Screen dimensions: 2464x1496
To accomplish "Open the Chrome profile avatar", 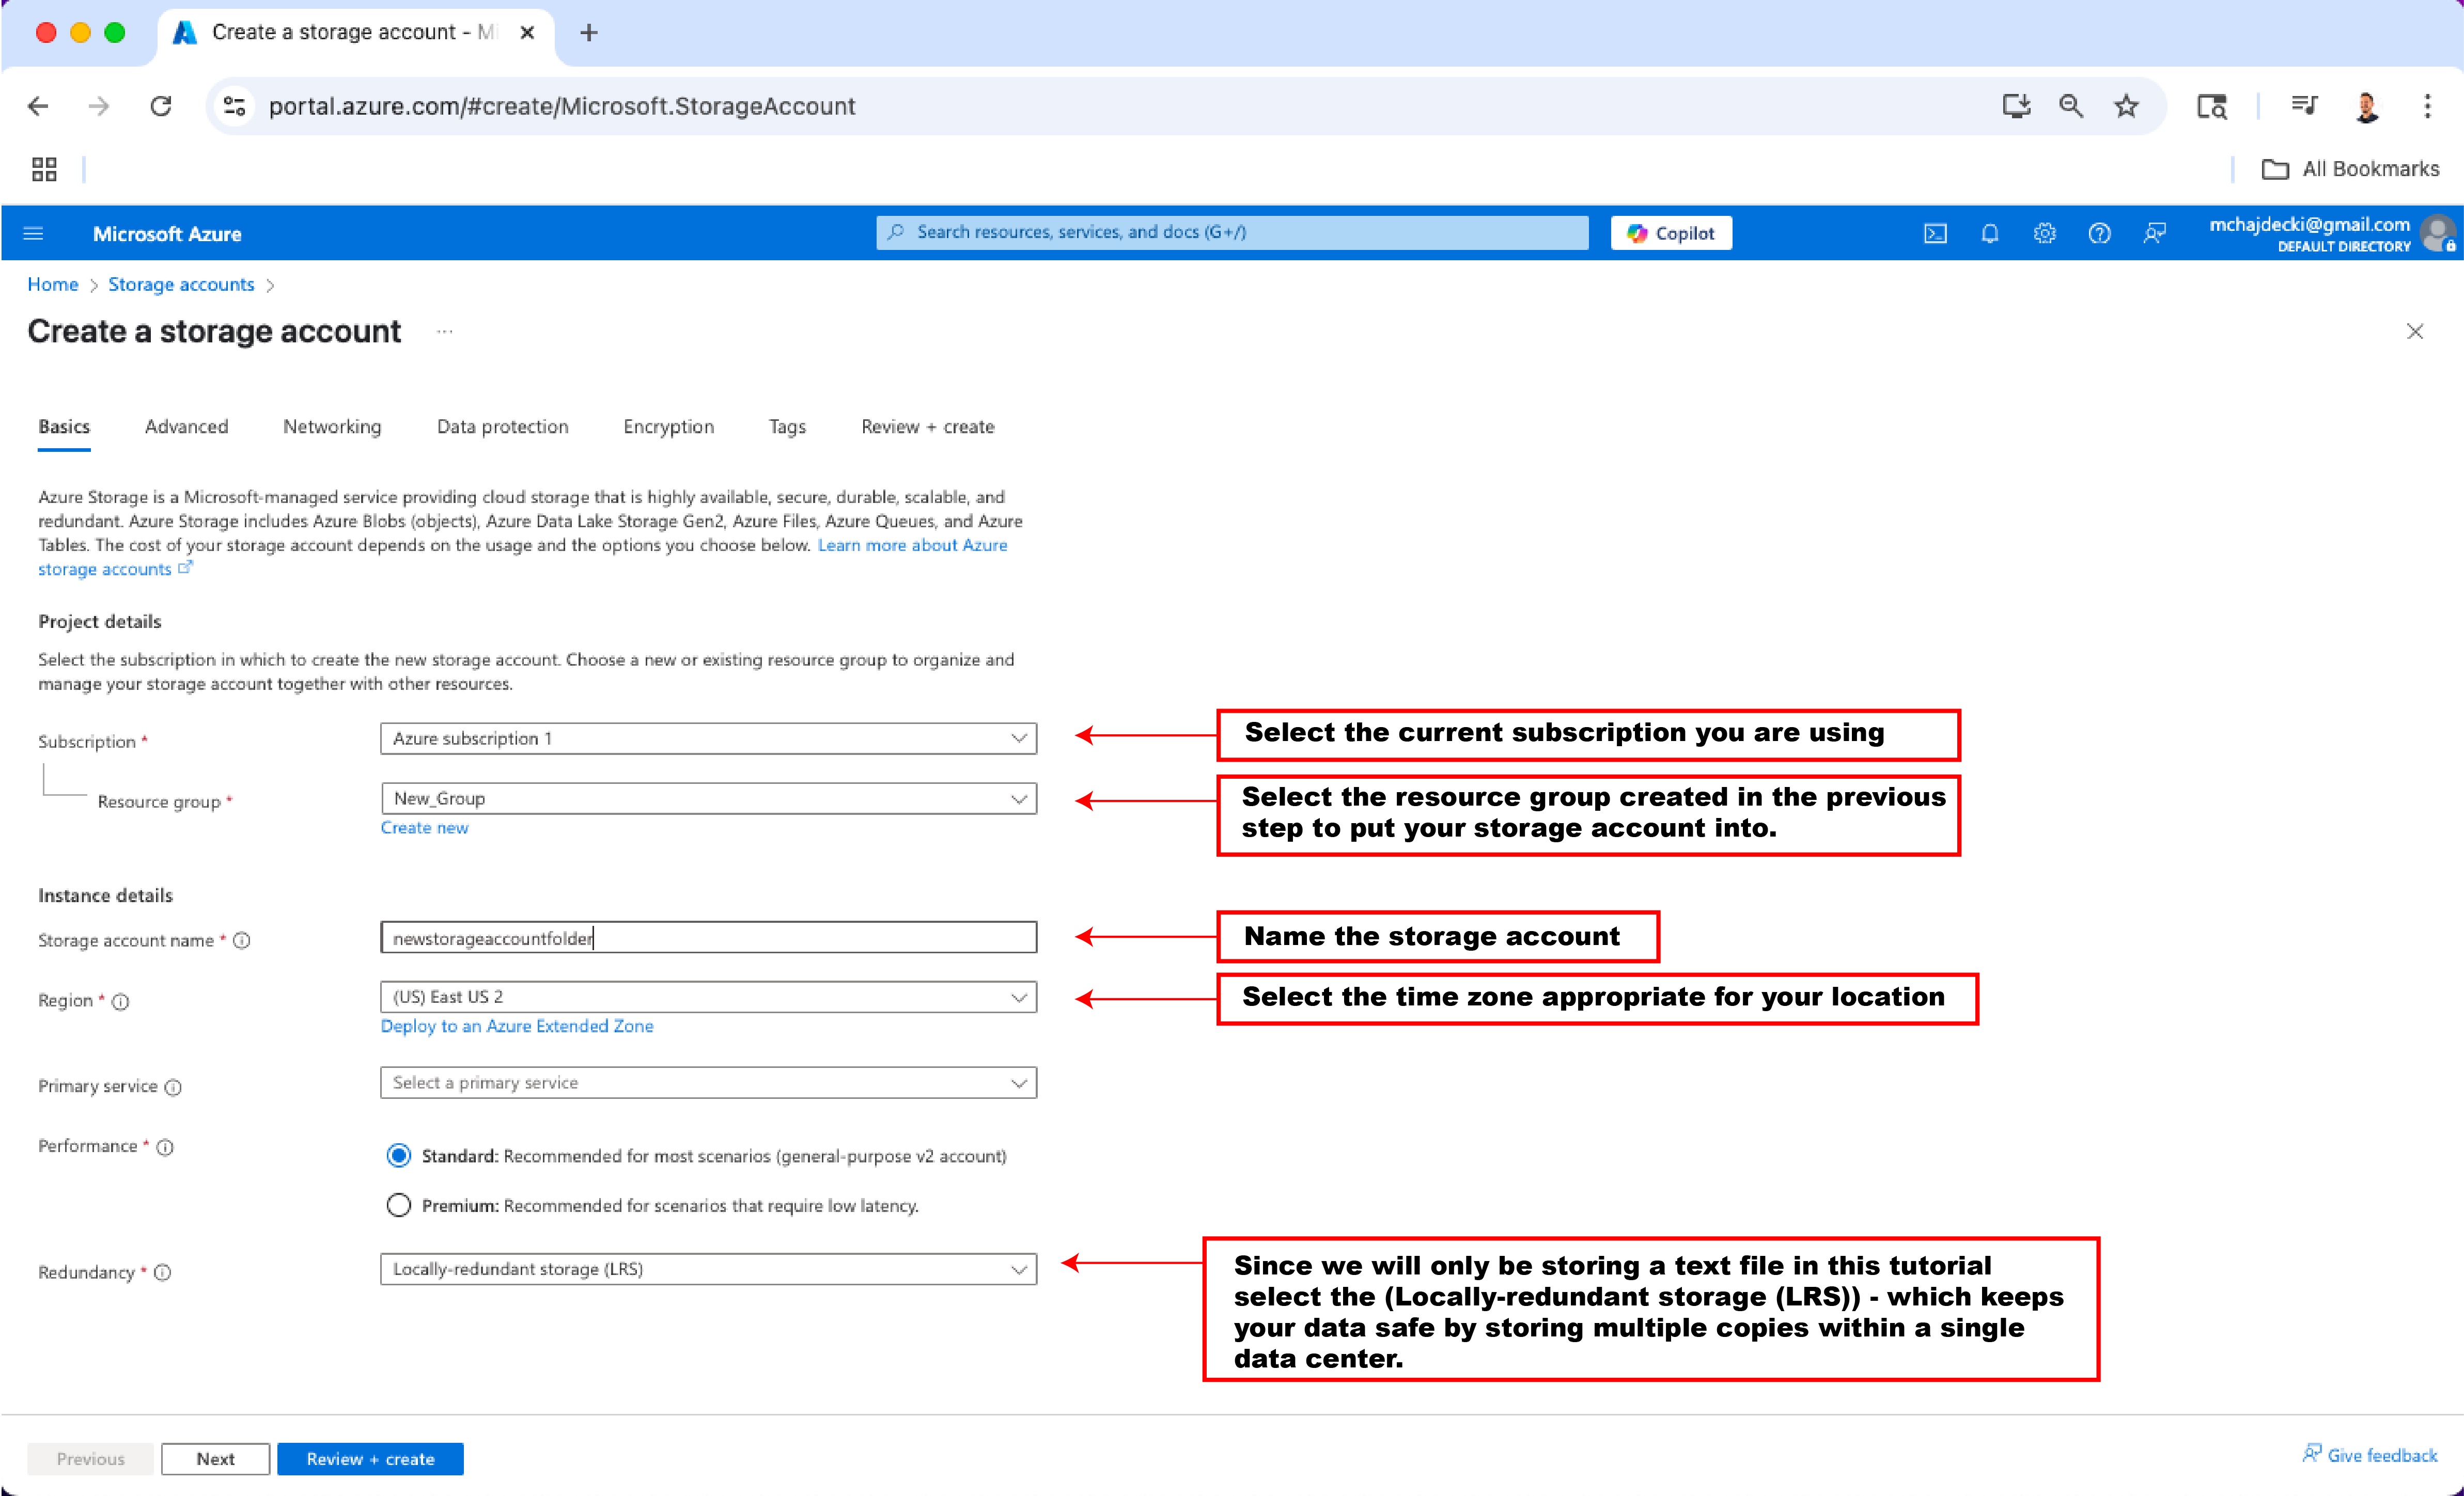I will coord(2367,106).
